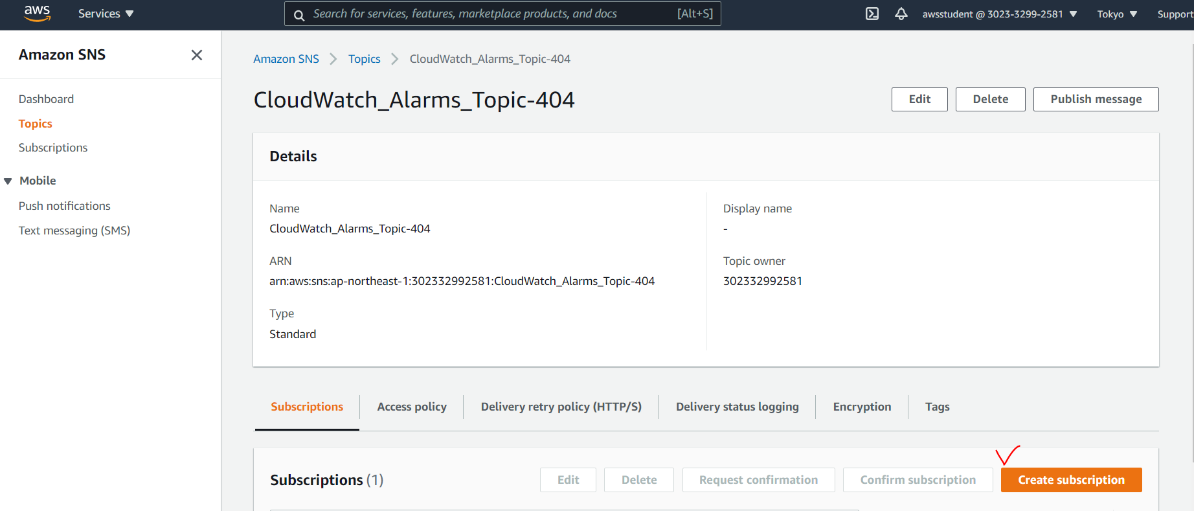The width and height of the screenshot is (1194, 511).
Task: Click the Create subscription button
Action: 1071,480
